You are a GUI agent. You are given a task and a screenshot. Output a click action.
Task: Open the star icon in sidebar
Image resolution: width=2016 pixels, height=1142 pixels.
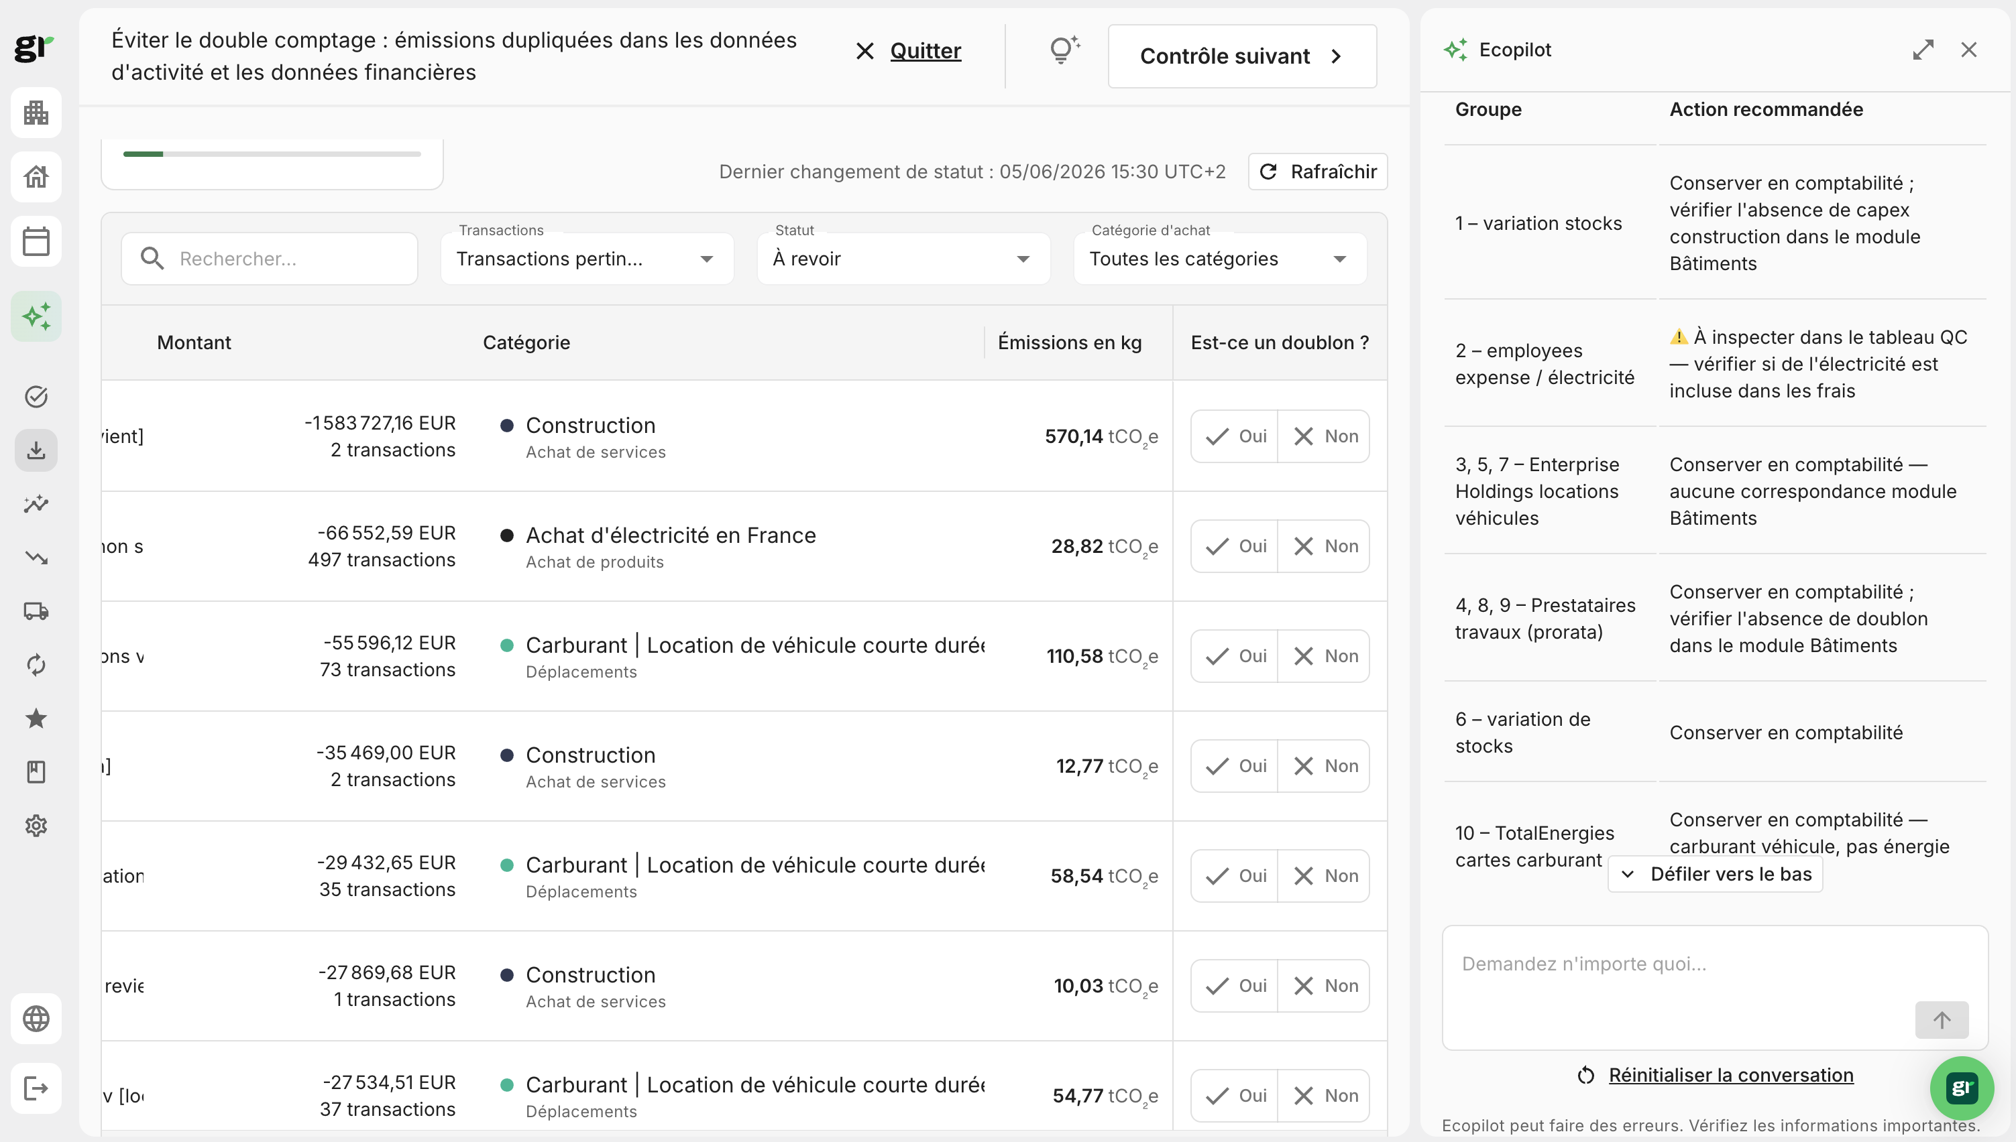pos(36,718)
